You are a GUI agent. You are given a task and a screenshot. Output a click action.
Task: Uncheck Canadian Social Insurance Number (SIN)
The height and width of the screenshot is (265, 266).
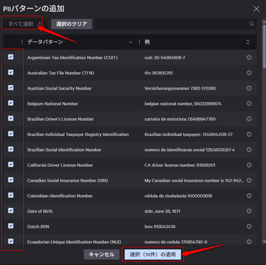point(11,180)
